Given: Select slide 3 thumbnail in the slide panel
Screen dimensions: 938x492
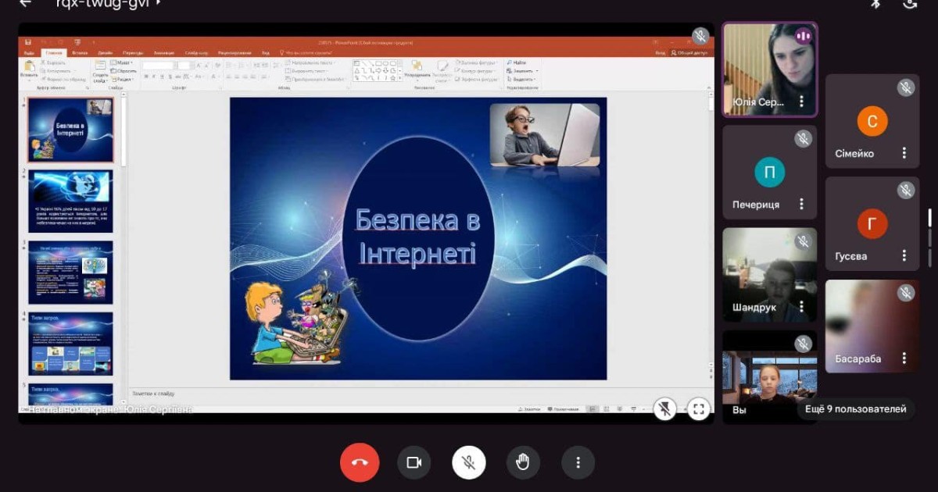Looking at the screenshot, I should point(70,273).
